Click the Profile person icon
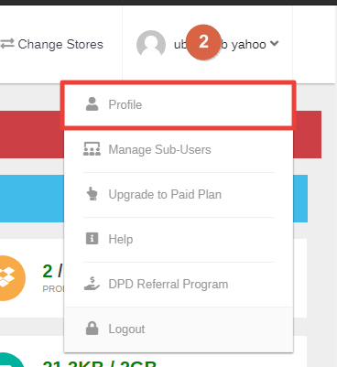The image size is (337, 367). click(x=92, y=104)
